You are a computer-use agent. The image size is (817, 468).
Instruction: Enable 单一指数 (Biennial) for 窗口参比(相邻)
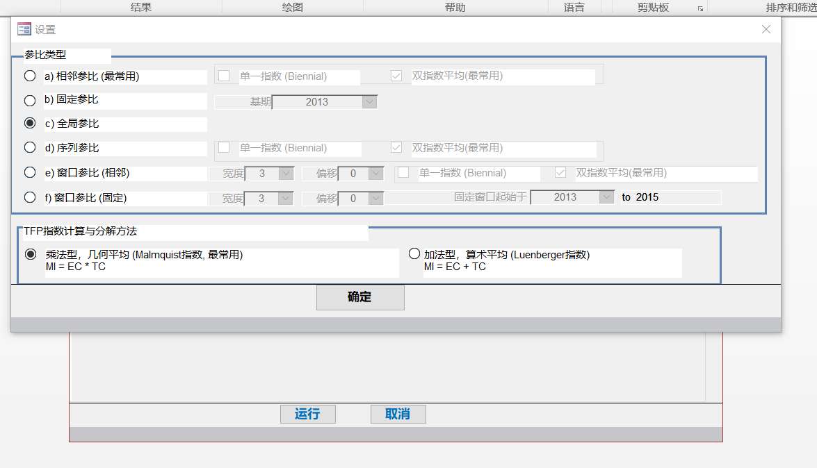pyautogui.click(x=403, y=172)
